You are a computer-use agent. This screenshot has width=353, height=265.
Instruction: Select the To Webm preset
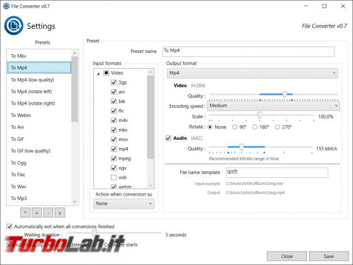tap(39, 115)
